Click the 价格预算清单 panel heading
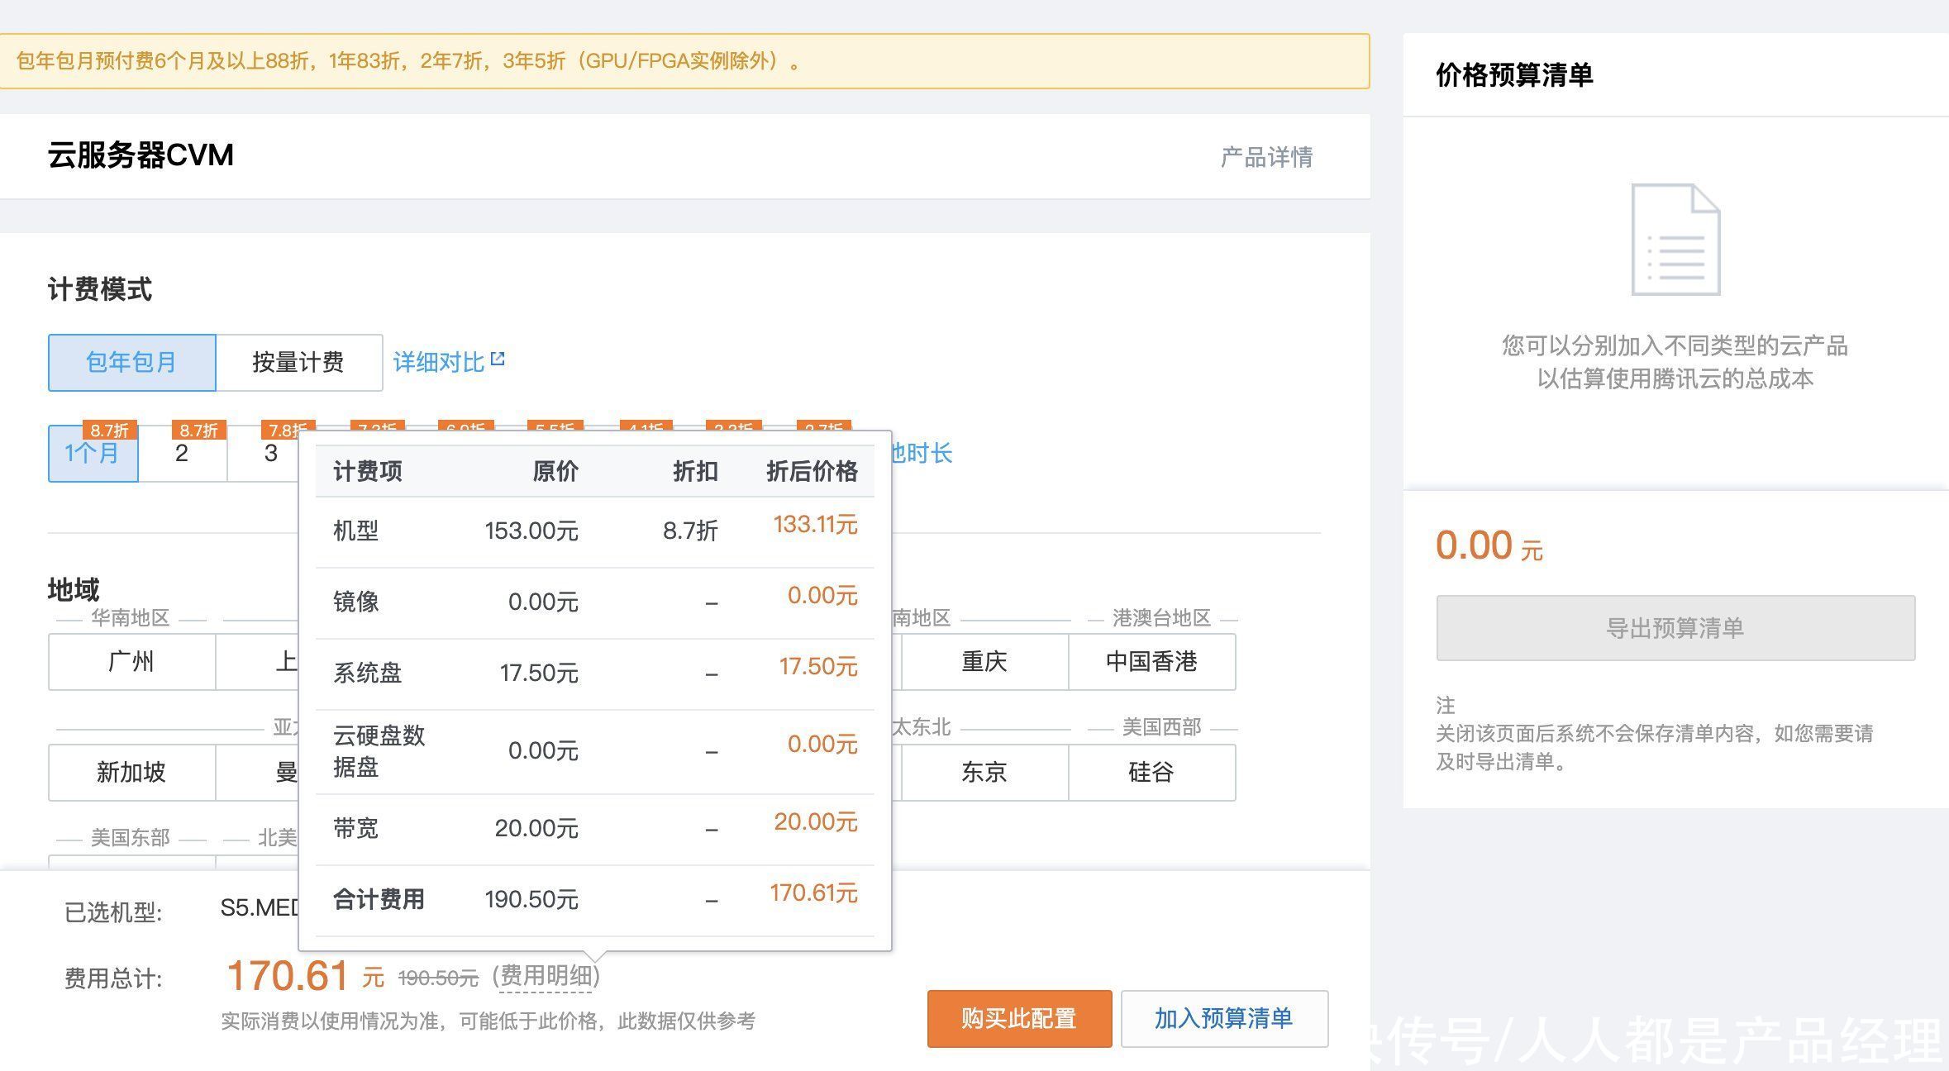Image resolution: width=1949 pixels, height=1071 pixels. pyautogui.click(x=1514, y=75)
